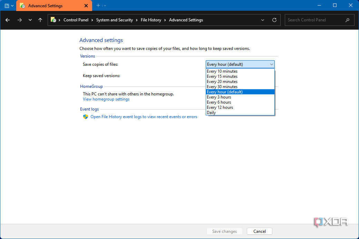Go up one level with up arrow

click(x=40, y=20)
